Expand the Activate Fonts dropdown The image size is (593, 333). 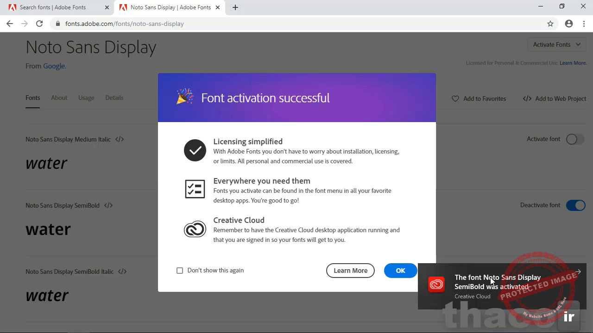pos(556,44)
